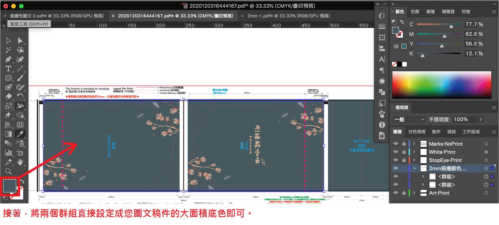
Task: Expand the StopEye-Print layer
Action: (x=414, y=160)
